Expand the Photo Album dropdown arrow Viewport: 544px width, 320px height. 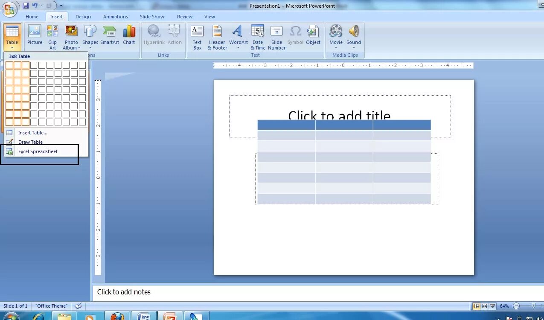coord(79,48)
